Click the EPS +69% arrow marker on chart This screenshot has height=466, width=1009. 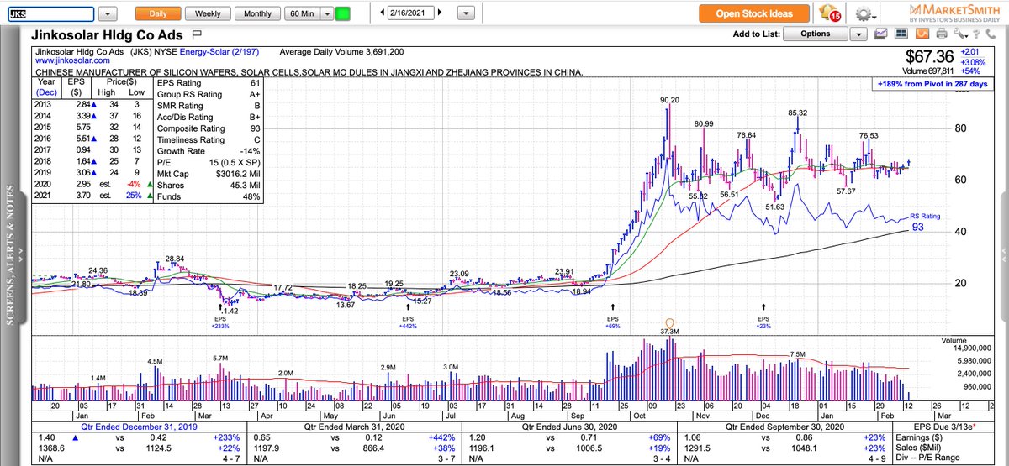tap(612, 308)
